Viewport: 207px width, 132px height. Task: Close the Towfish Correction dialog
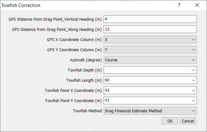click(197, 5)
